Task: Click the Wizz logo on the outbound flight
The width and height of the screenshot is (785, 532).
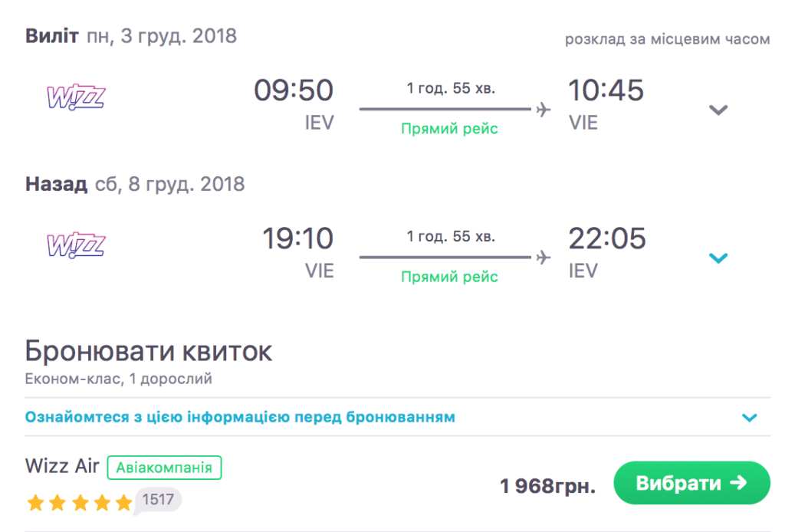Action: [x=75, y=97]
